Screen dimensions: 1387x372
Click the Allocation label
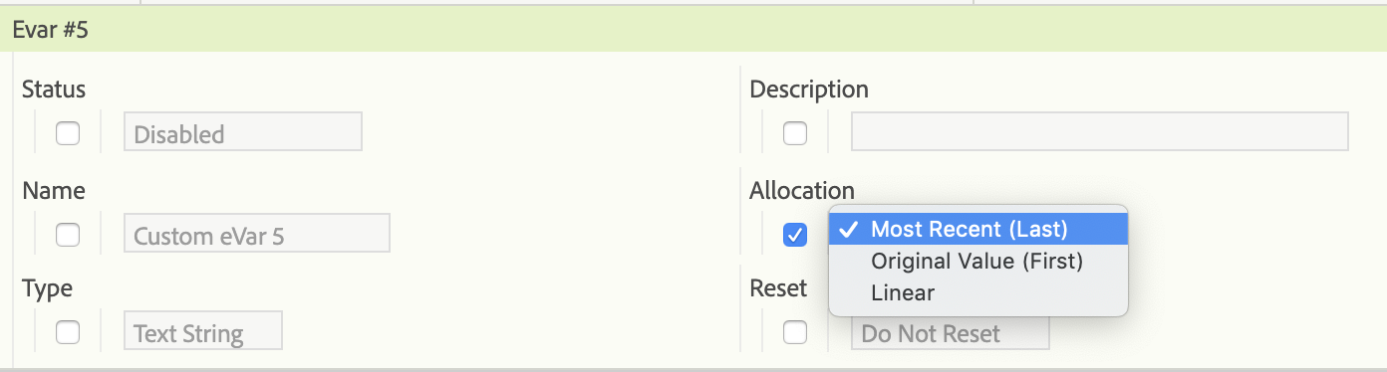pyautogui.click(x=802, y=191)
